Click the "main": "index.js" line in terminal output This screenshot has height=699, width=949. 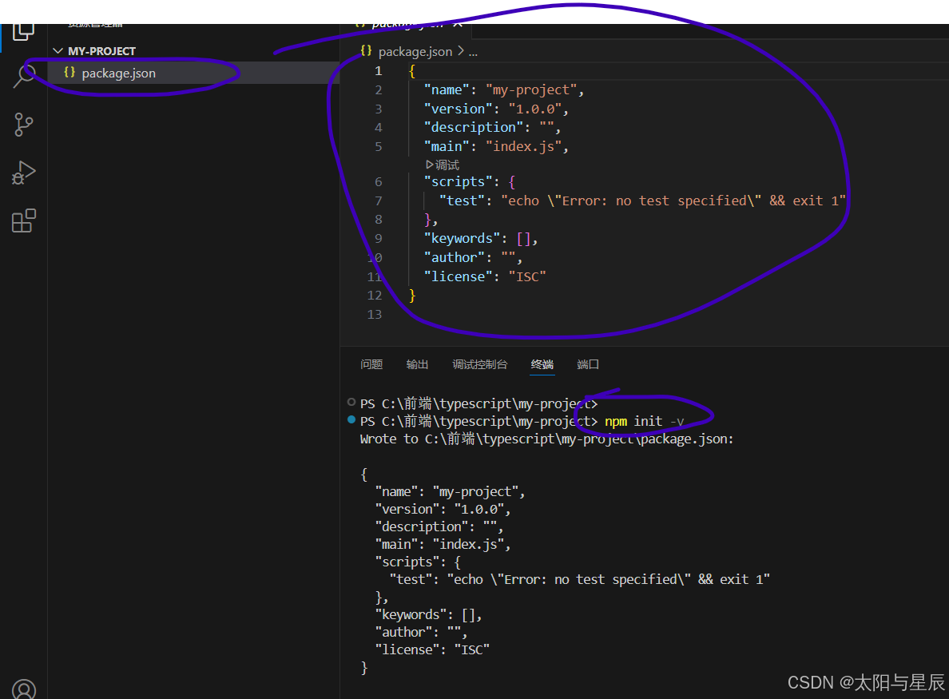click(443, 544)
